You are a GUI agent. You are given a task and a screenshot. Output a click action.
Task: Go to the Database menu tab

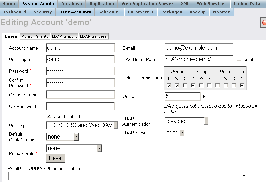(x=72, y=4)
